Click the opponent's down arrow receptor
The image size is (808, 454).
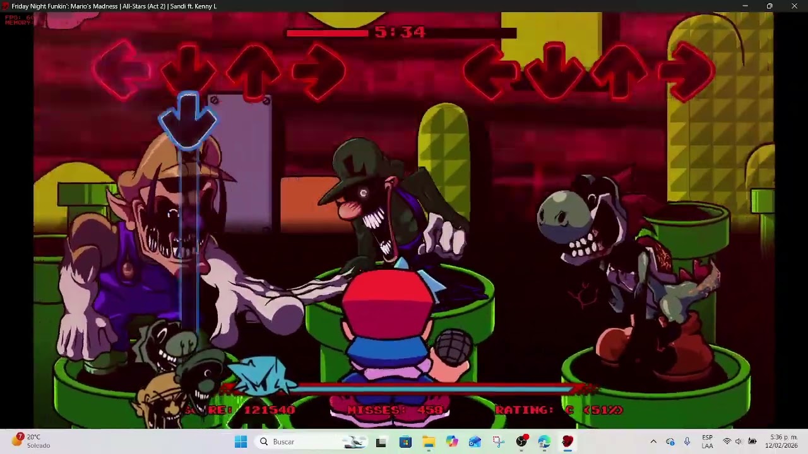188,71
